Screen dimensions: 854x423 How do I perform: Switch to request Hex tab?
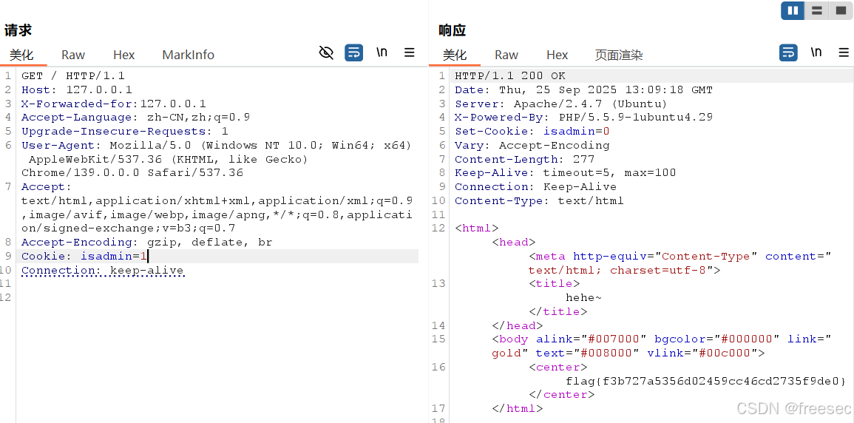pyautogui.click(x=123, y=55)
